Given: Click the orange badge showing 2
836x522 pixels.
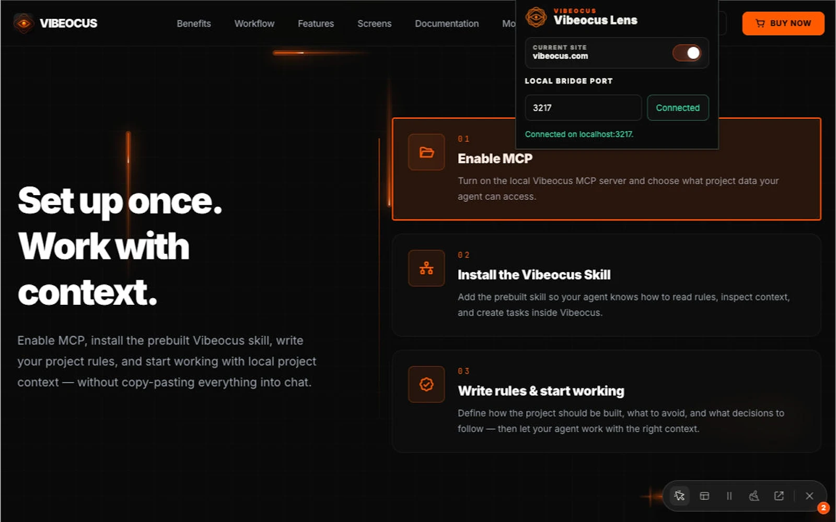Looking at the screenshot, I should pyautogui.click(x=823, y=508).
